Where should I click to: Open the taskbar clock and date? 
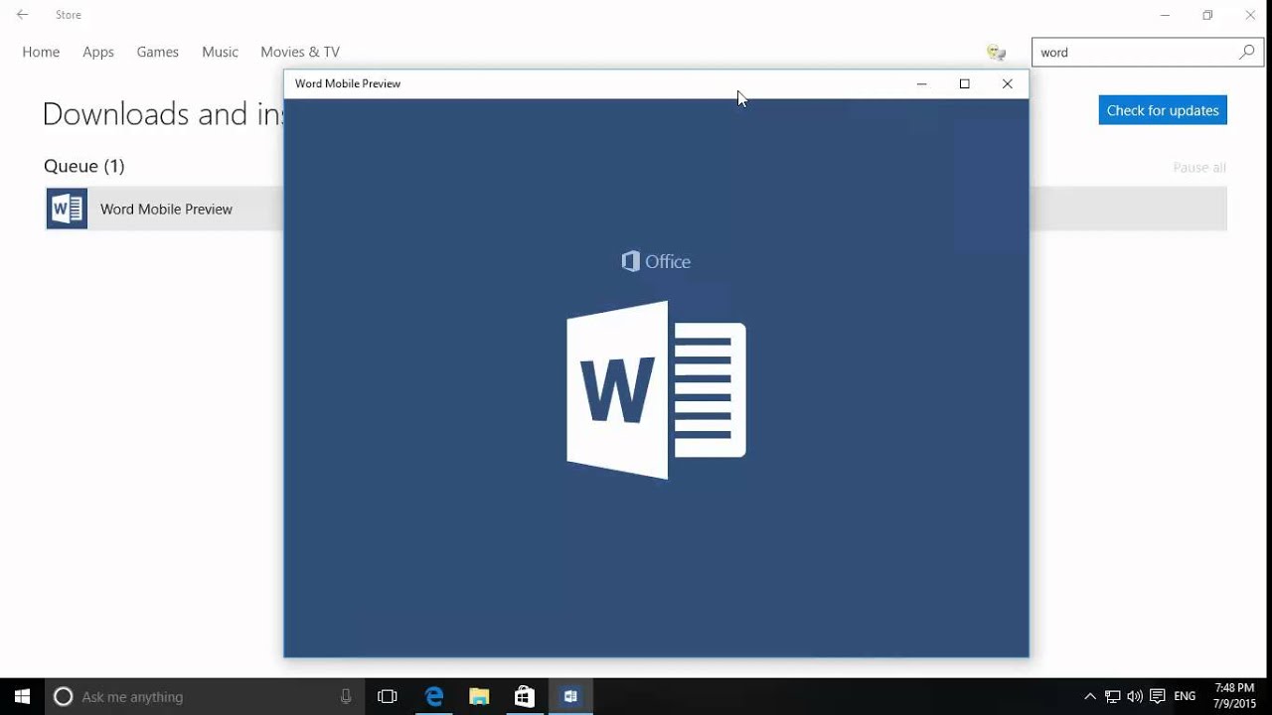tap(1234, 696)
